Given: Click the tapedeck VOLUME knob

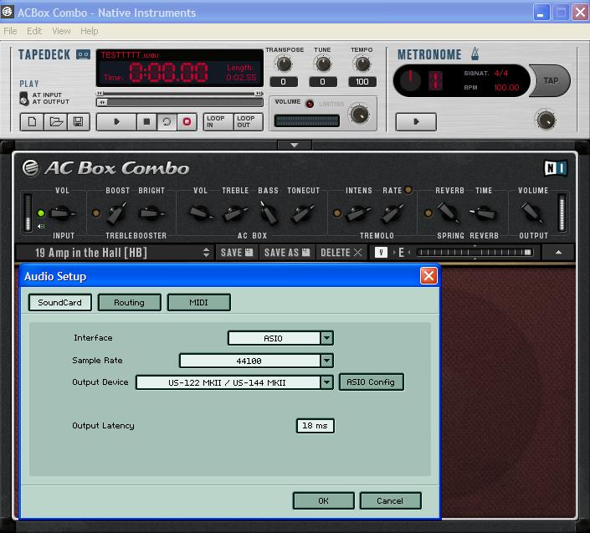Looking at the screenshot, I should click(x=359, y=114).
